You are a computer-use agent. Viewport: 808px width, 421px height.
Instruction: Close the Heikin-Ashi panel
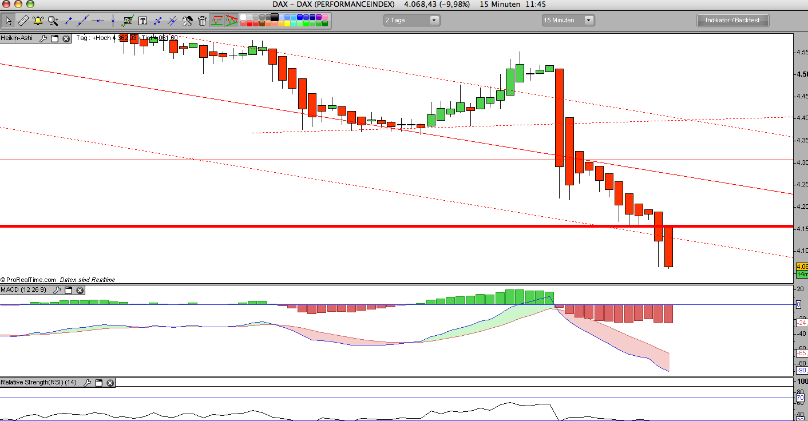tap(66, 38)
